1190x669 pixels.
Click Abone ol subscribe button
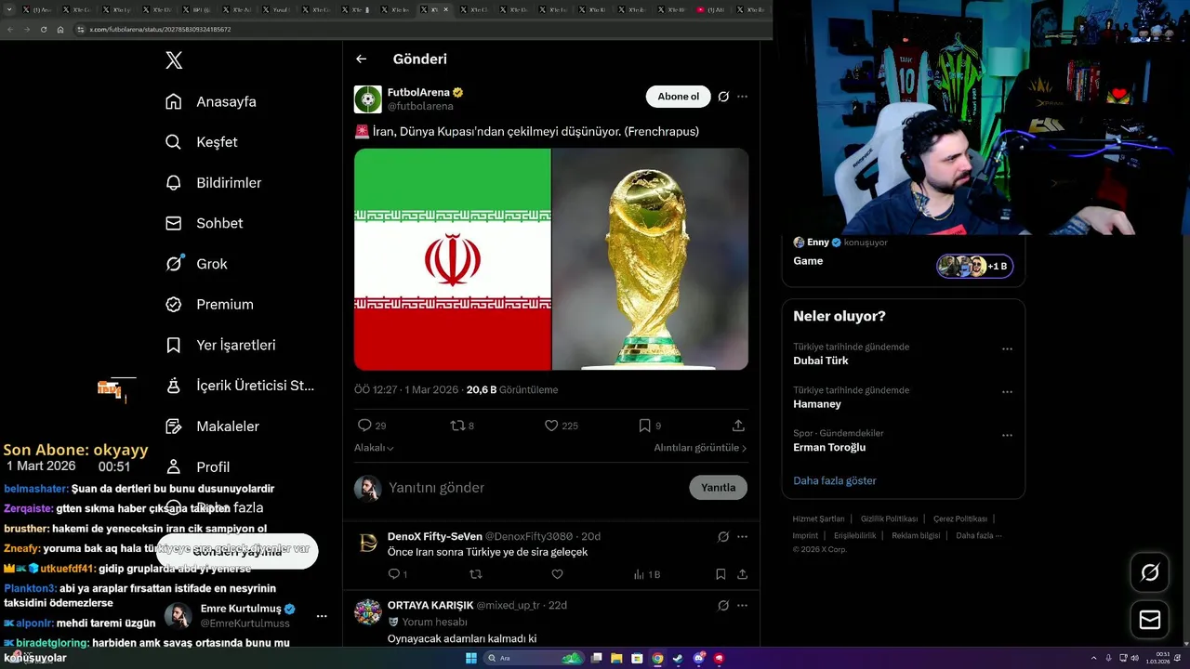(x=678, y=97)
